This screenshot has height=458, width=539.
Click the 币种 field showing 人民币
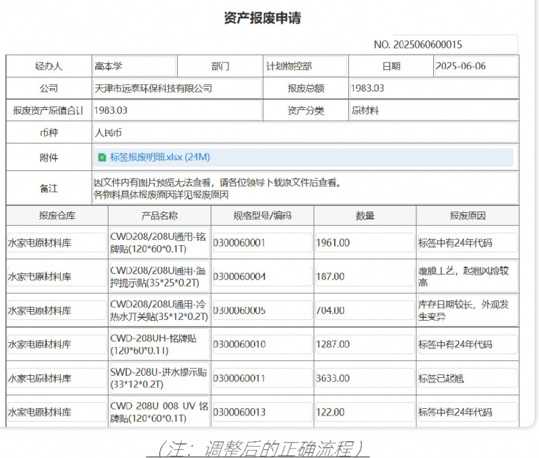coord(305,133)
